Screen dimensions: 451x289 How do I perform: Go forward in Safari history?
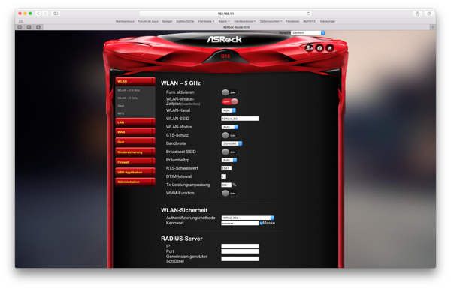coord(45,14)
